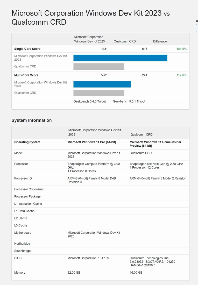198x285 pixels.
Task: Click the Model row label
Action: point(18,153)
